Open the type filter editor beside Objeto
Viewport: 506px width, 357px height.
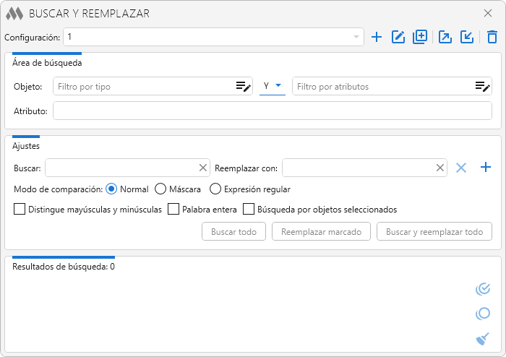243,87
